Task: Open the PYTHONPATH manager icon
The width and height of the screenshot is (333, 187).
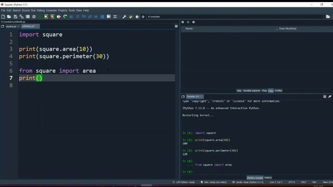Action: point(131,17)
